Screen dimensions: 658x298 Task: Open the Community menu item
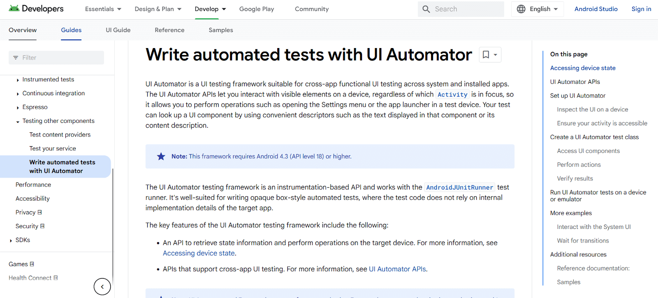point(312,9)
